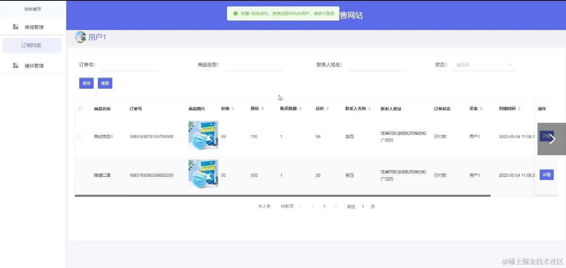
Task: Click original price 110 cell
Action: [254, 137]
